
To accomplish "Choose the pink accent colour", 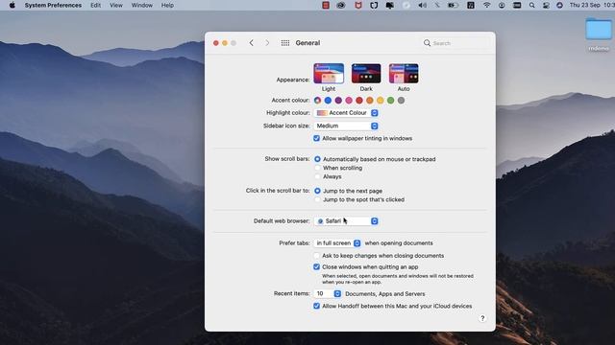I will 349,101.
